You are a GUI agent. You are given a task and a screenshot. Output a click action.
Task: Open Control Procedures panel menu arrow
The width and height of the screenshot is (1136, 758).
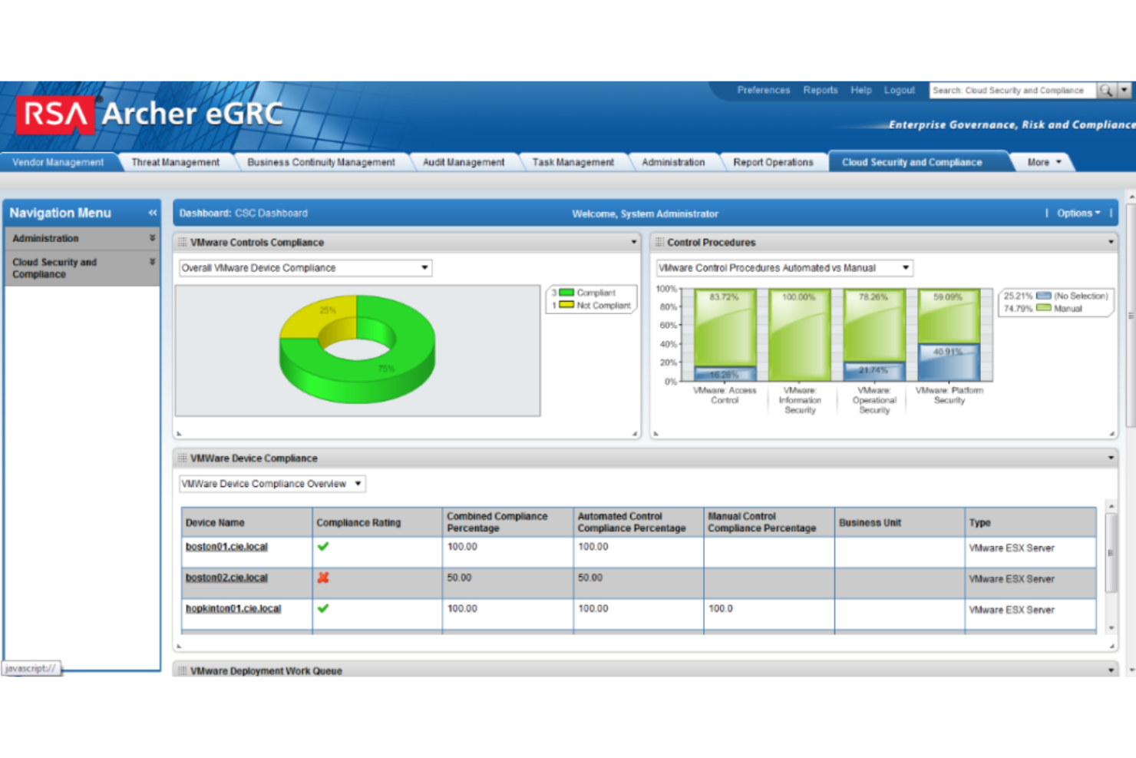pyautogui.click(x=1111, y=242)
